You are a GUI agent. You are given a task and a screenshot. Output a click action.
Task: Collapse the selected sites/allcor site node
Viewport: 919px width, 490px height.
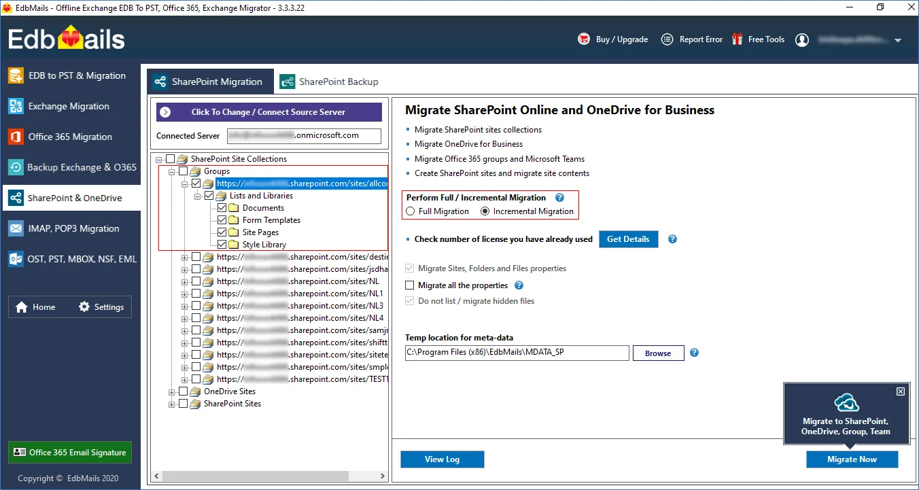[185, 183]
